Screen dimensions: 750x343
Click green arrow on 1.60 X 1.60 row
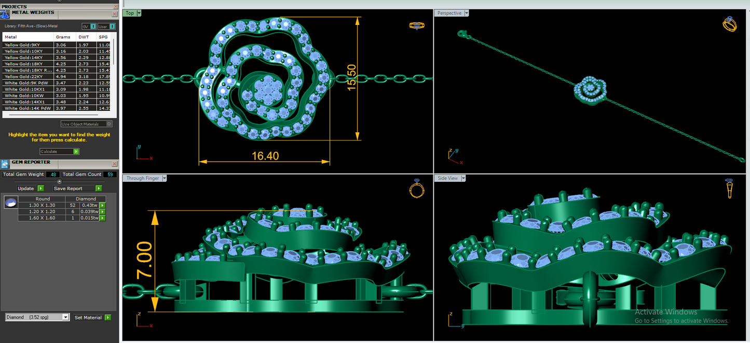pos(103,218)
